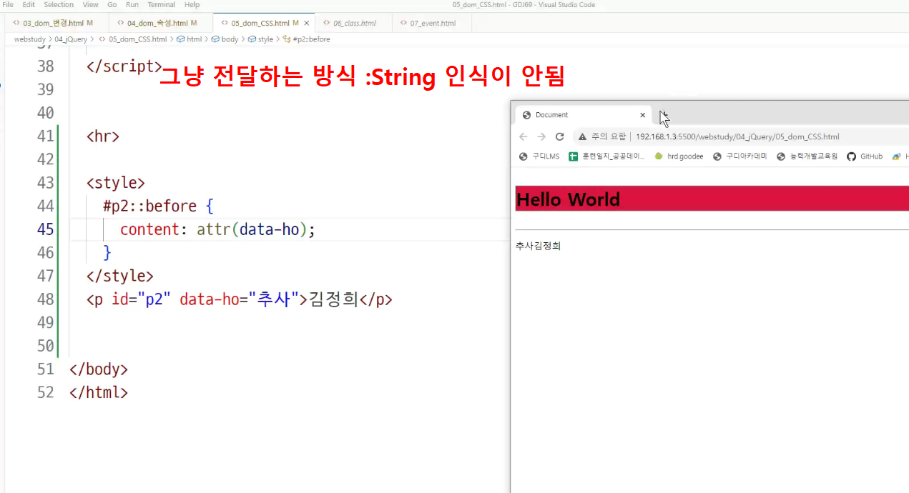Go back in the browser
The height and width of the screenshot is (493, 909).
point(524,136)
